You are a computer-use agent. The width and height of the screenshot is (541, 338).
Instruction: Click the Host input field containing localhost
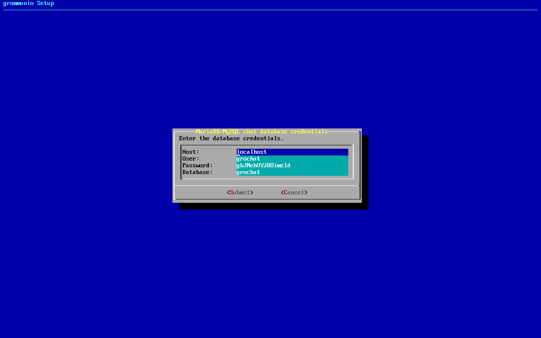click(x=292, y=152)
